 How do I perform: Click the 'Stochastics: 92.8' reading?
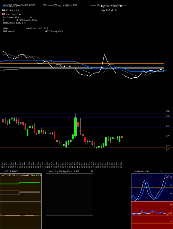11,17
